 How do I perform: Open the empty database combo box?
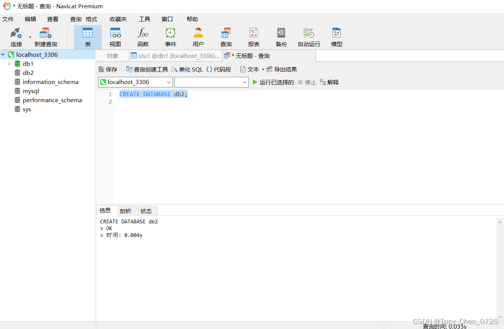pos(211,82)
